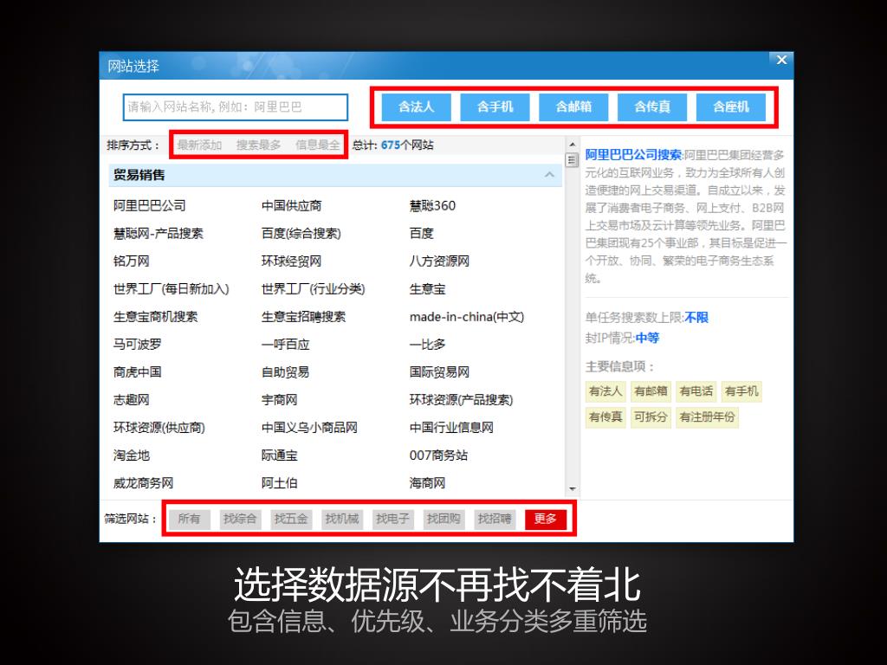The height and width of the screenshot is (665, 887).
Task: Pick 自助贸易
Action: (286, 371)
